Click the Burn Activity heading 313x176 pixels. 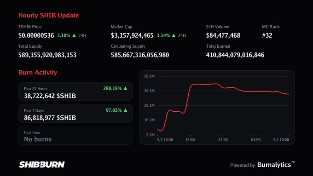[x=38, y=72]
